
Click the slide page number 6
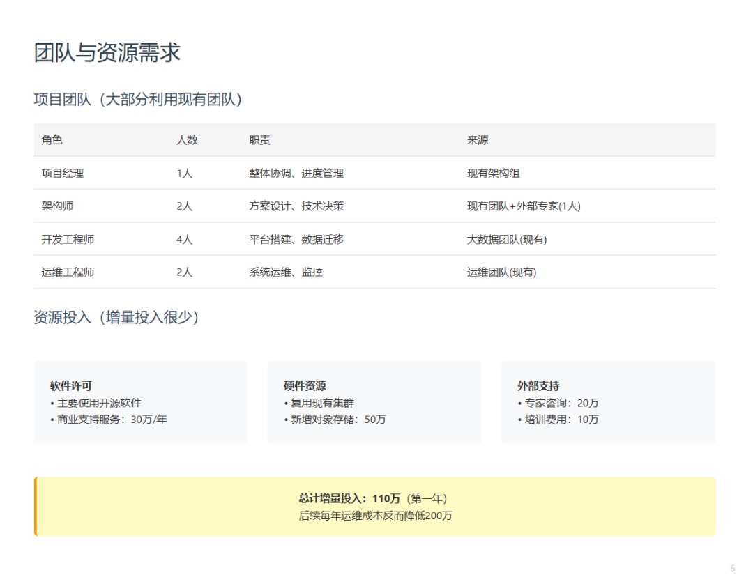[x=732, y=569]
